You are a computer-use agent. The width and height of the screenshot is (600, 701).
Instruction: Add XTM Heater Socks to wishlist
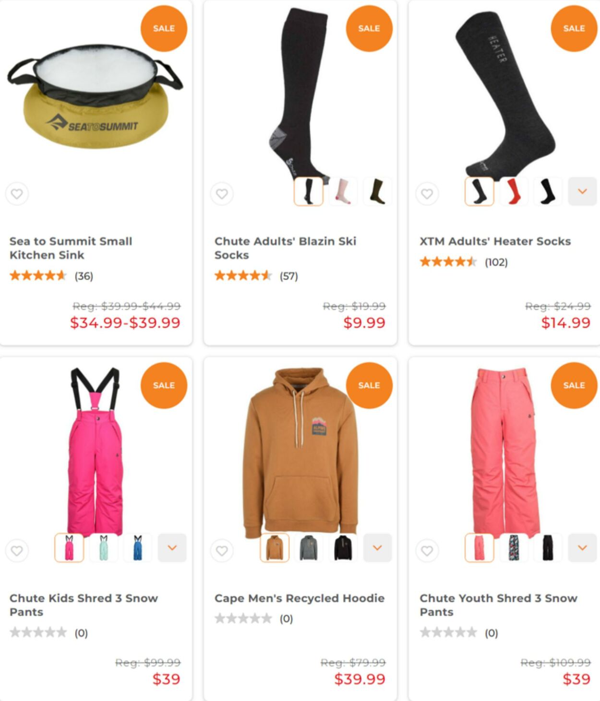click(427, 194)
